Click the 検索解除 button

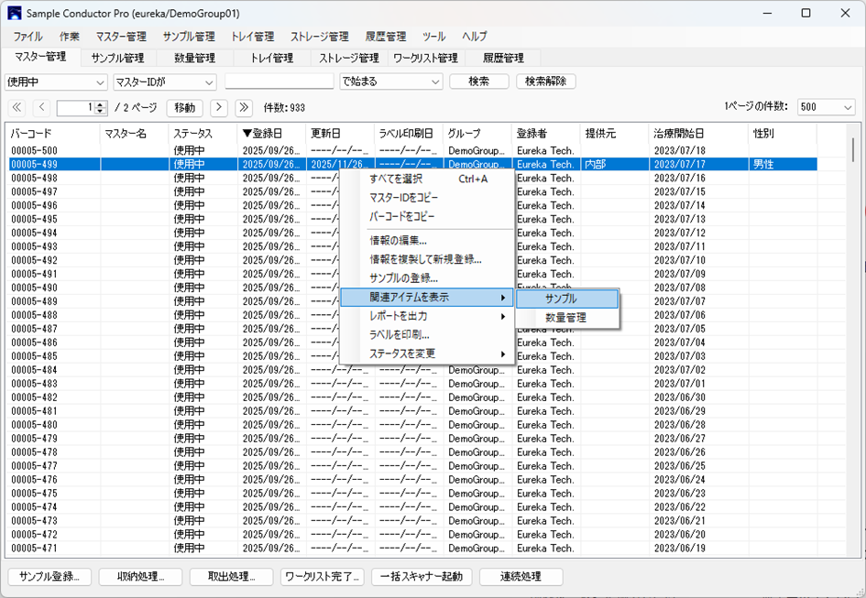(x=546, y=82)
